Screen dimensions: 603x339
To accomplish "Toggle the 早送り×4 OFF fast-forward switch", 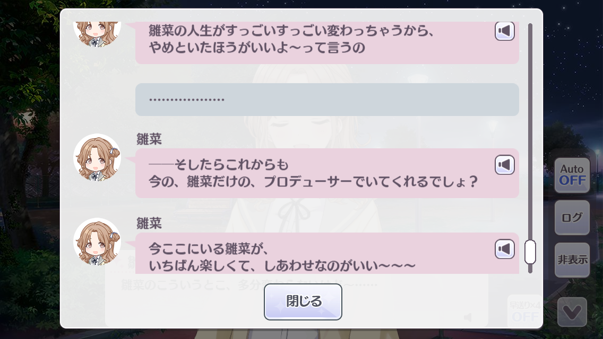I will click(x=525, y=311).
